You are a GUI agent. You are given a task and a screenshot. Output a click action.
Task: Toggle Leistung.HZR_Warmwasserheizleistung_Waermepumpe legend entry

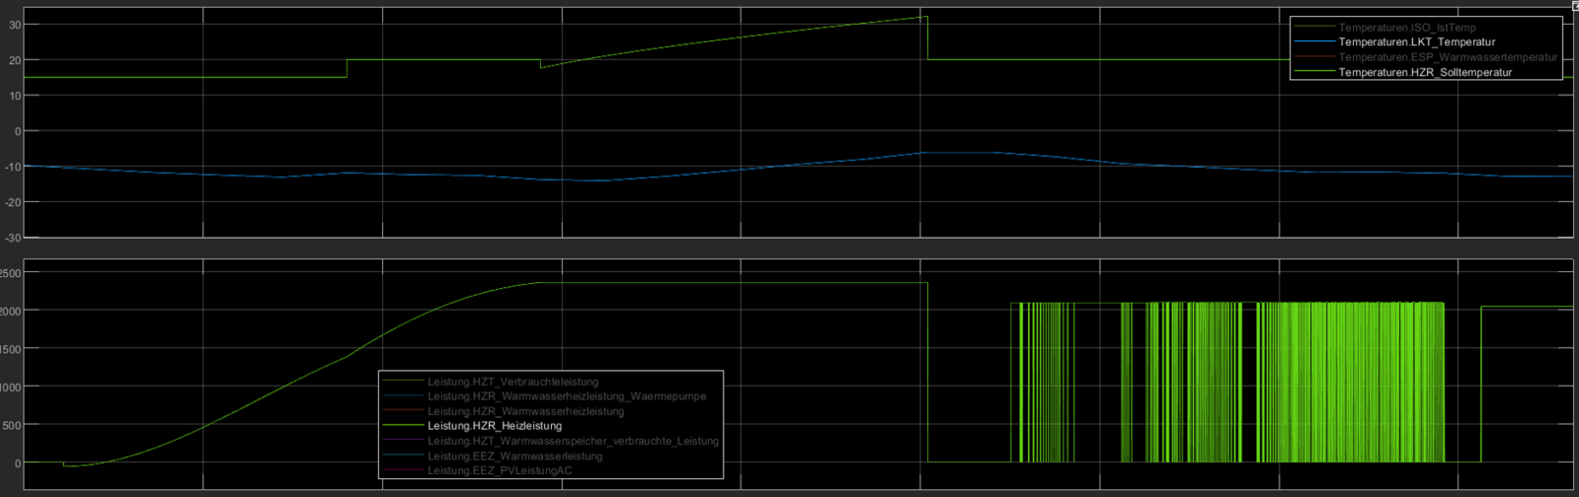point(566,396)
